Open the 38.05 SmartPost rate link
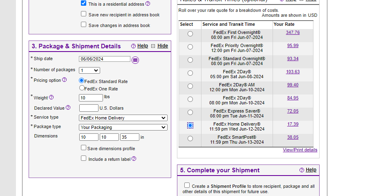The image size is (367, 196). [x=293, y=137]
